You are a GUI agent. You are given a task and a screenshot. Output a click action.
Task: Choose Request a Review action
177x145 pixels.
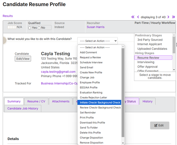click(x=90, y=57)
